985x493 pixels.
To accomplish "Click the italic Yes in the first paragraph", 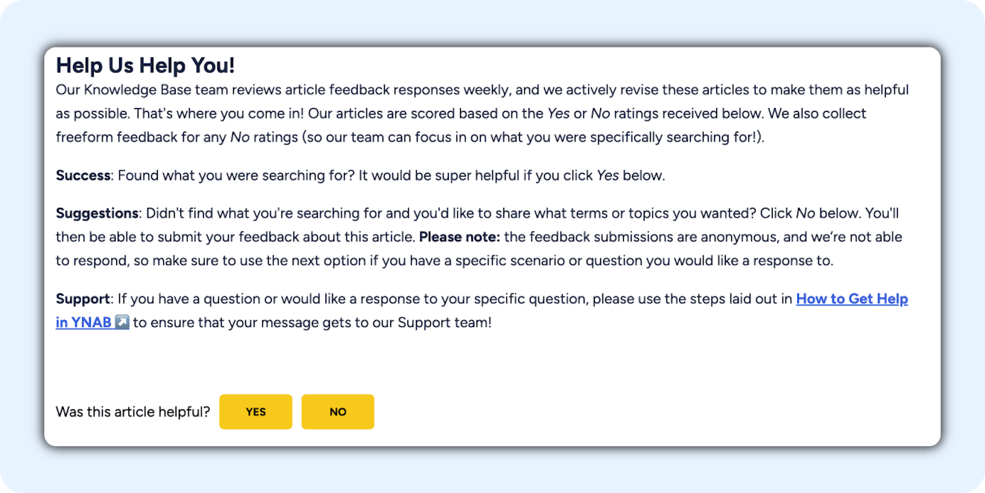I will (558, 114).
